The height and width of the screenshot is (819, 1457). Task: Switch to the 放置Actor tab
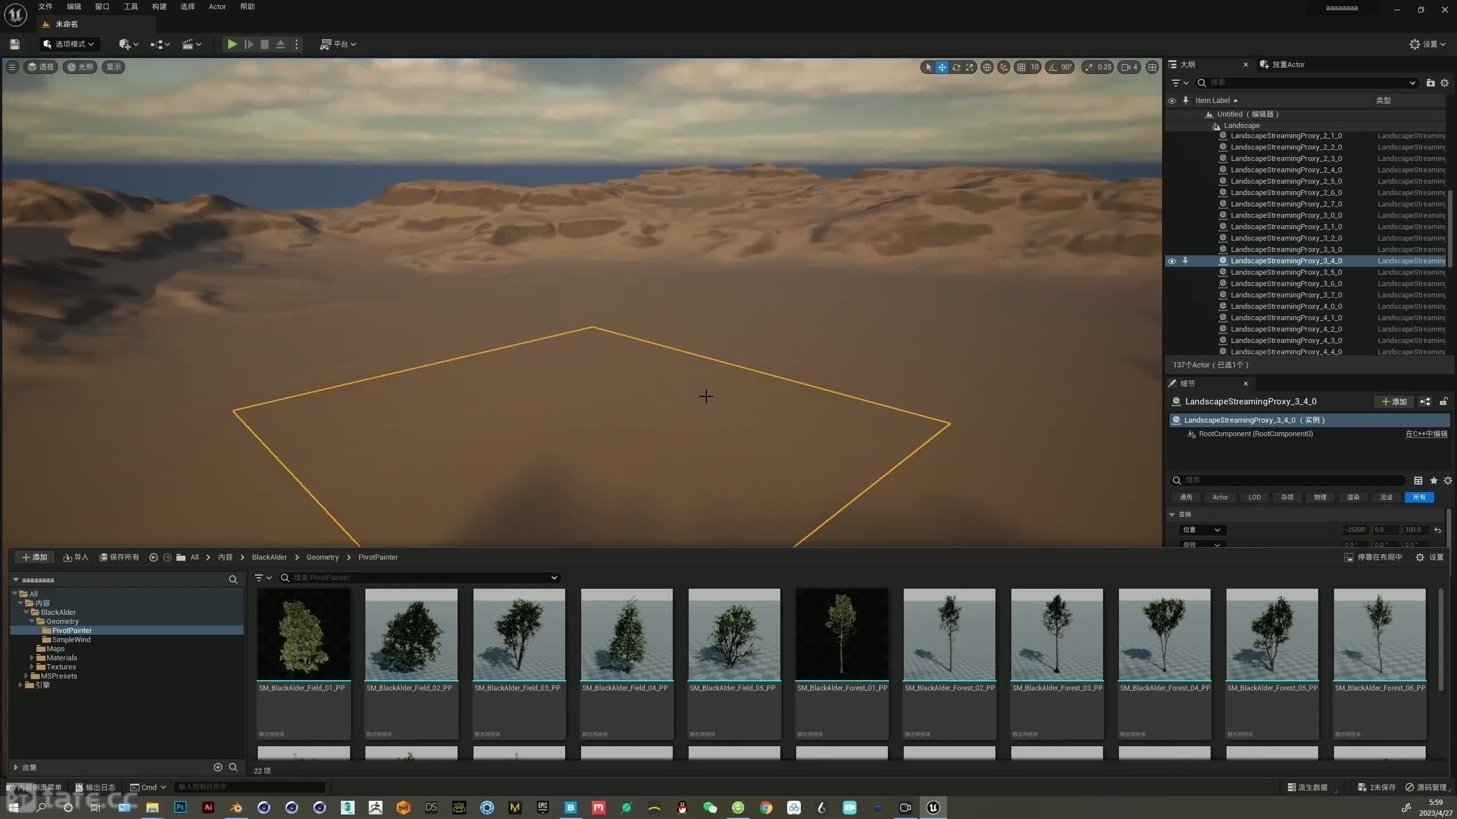1283,64
